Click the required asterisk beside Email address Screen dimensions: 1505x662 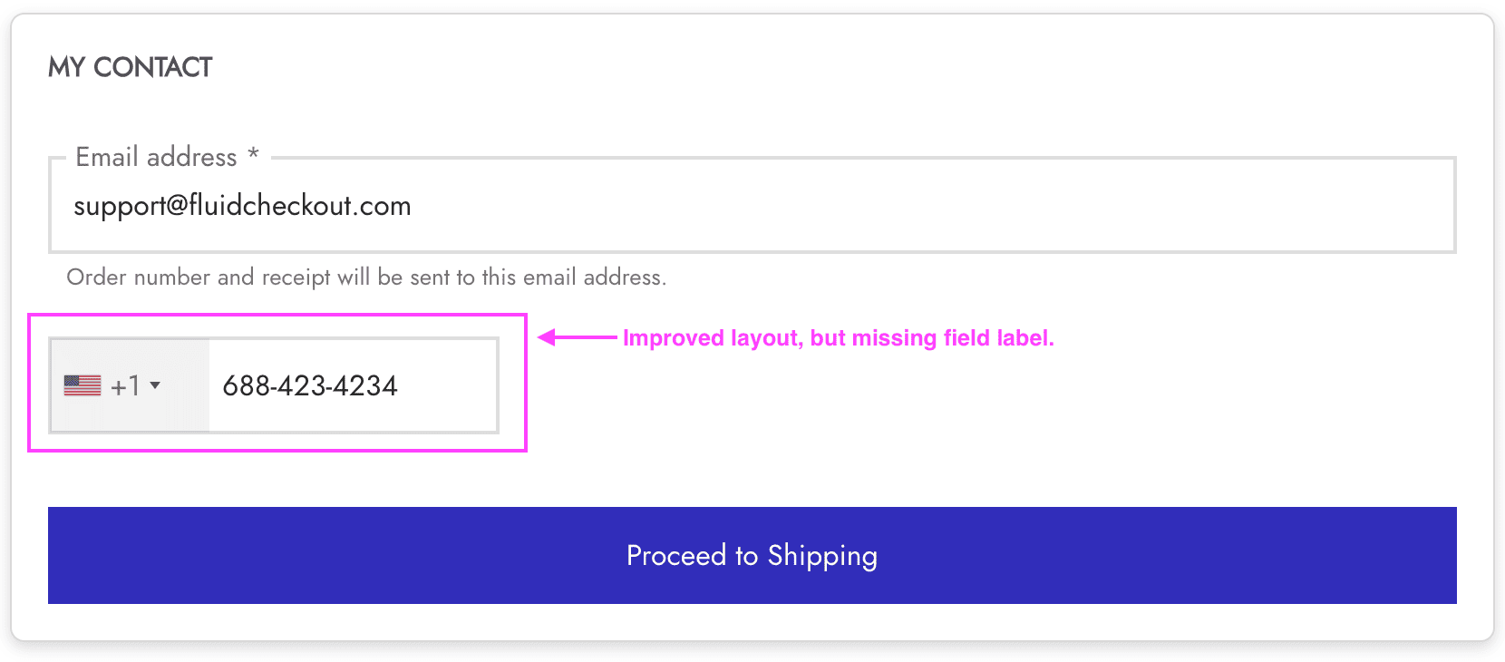point(254,154)
